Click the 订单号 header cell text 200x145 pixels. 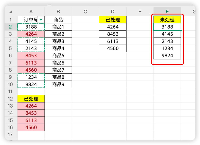point(31,20)
